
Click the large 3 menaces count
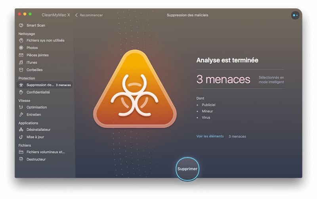223,79
